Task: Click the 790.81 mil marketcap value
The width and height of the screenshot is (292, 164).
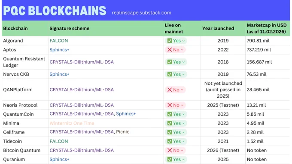Action: [258, 41]
